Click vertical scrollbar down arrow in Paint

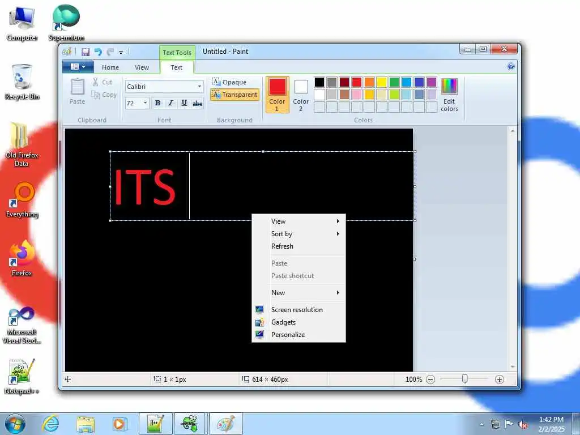512,367
